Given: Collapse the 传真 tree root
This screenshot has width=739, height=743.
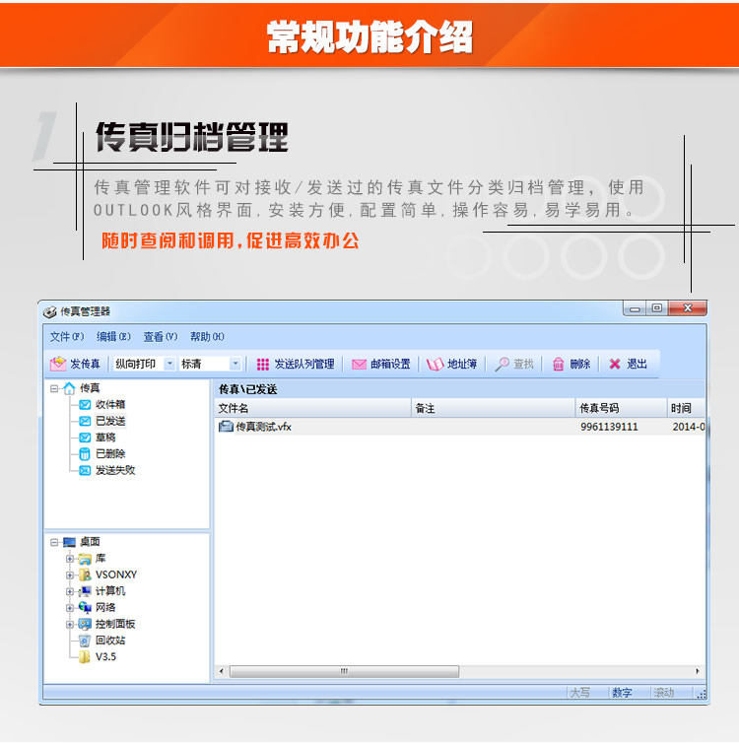Looking at the screenshot, I should coord(54,388).
